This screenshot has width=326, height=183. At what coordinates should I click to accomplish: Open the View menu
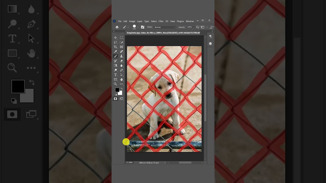pyautogui.click(x=173, y=21)
